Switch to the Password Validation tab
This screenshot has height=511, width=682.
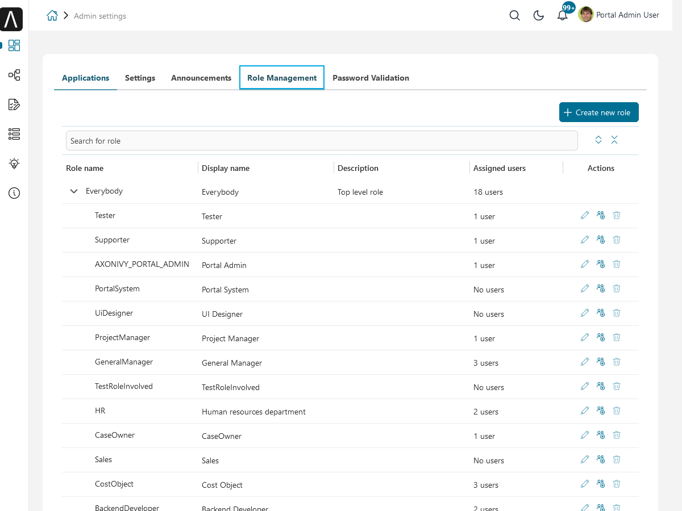pos(371,78)
